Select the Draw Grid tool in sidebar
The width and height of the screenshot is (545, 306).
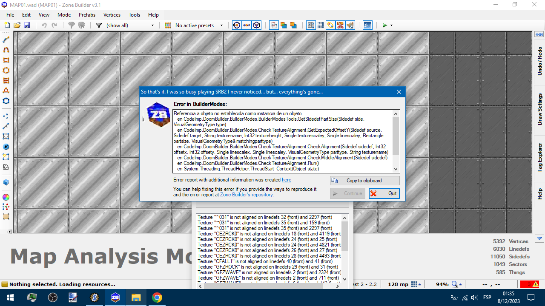(x=6, y=80)
